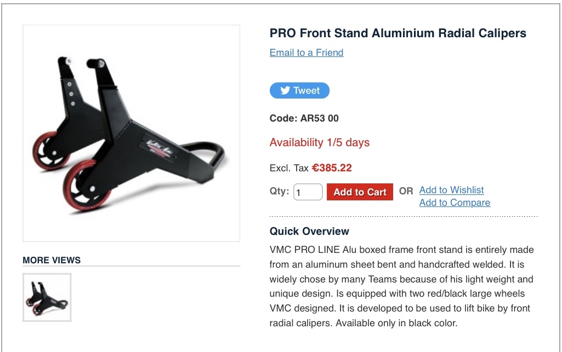Open the Email to a Friend link
The width and height of the screenshot is (562, 352).
(x=306, y=53)
